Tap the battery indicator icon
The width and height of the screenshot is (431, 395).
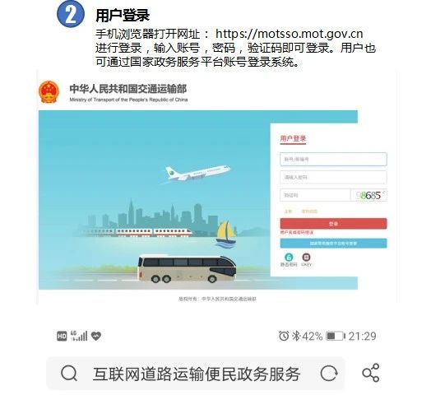click(x=336, y=336)
